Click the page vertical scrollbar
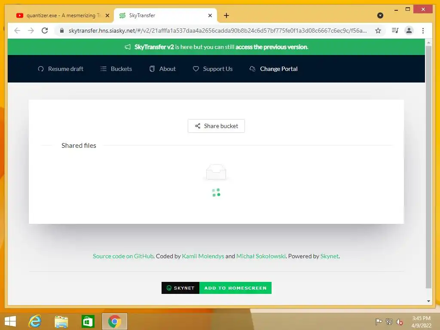The height and width of the screenshot is (330, 440). tap(428, 167)
